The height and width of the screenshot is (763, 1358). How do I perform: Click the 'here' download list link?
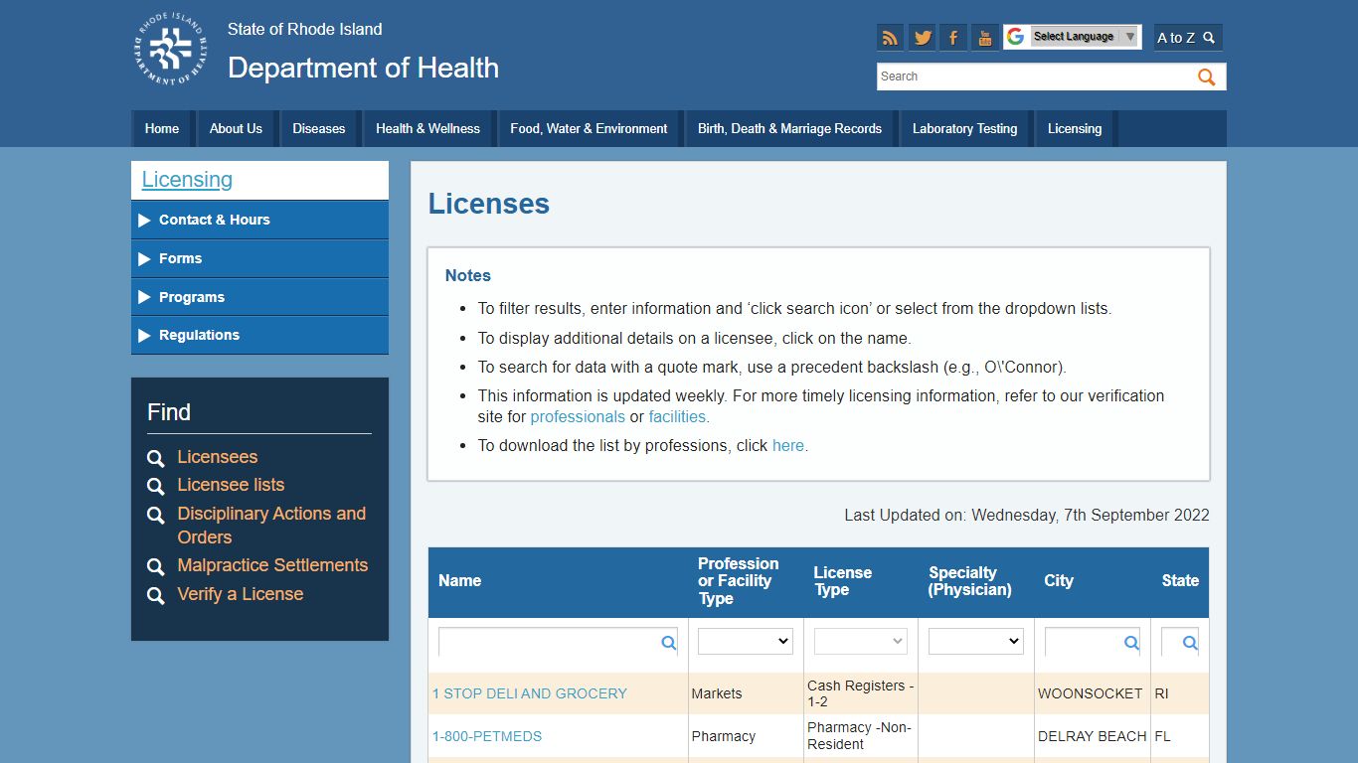click(x=788, y=446)
